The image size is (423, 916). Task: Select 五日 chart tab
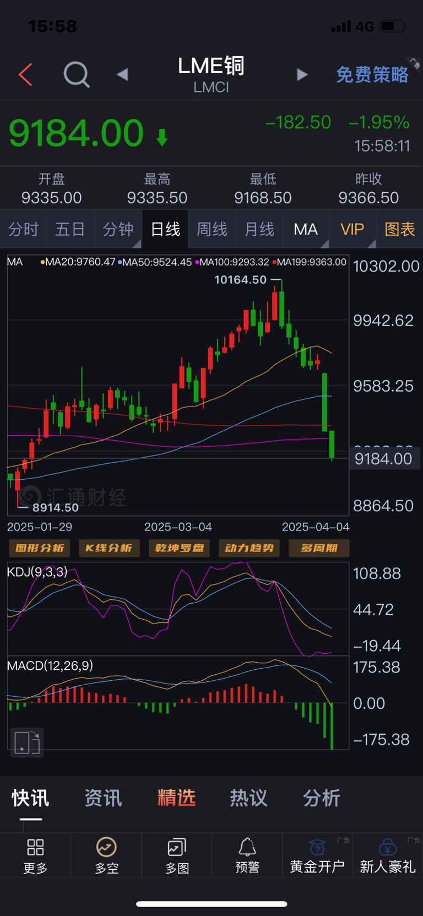point(70,229)
